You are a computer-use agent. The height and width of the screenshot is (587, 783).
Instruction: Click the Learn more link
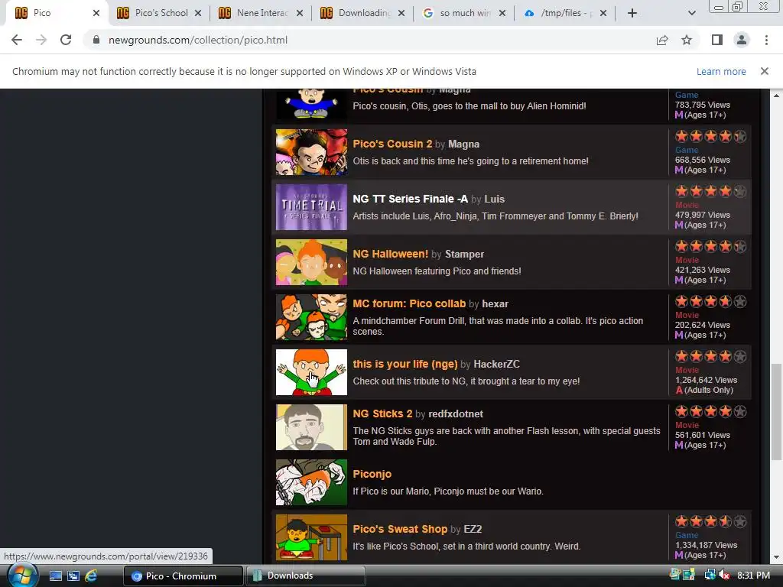pos(721,71)
